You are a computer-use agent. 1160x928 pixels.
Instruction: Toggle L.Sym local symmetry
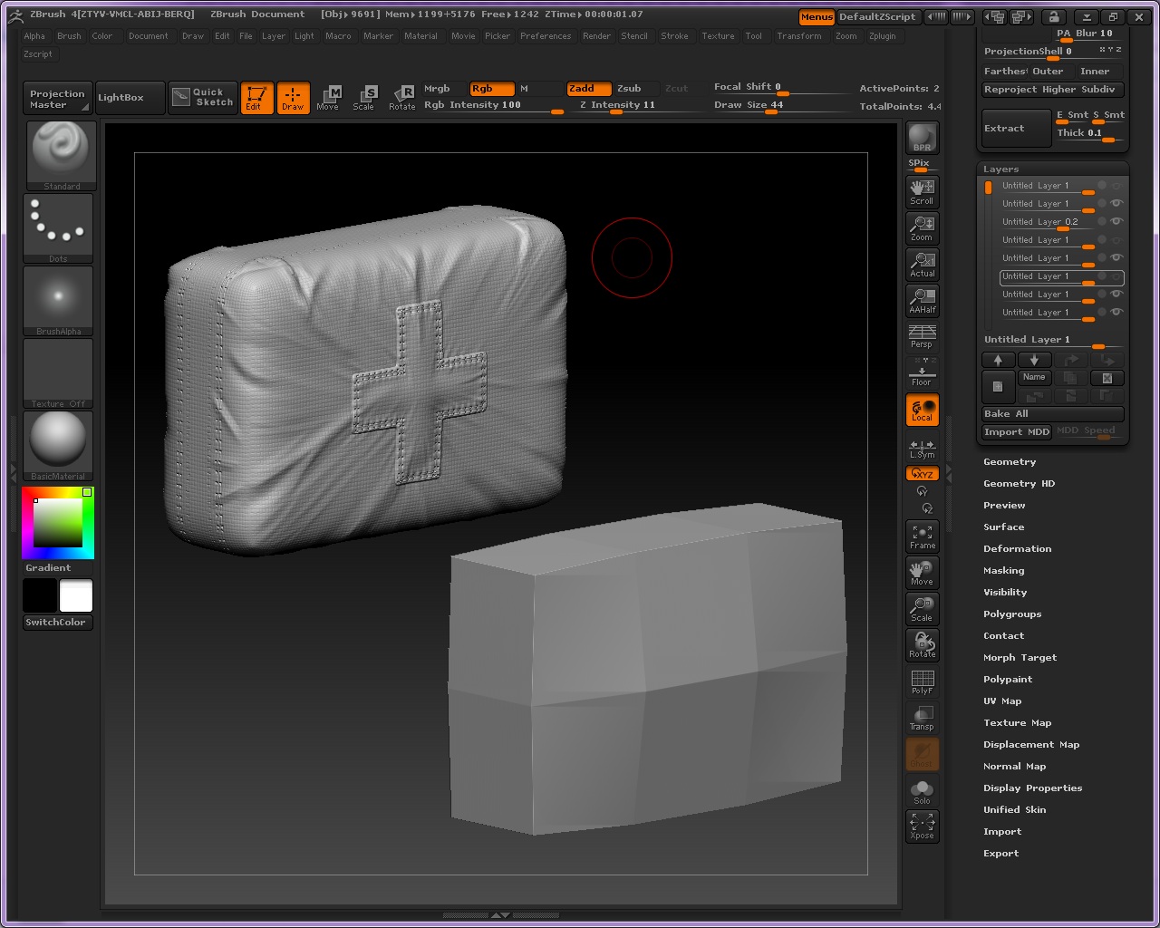pos(922,448)
